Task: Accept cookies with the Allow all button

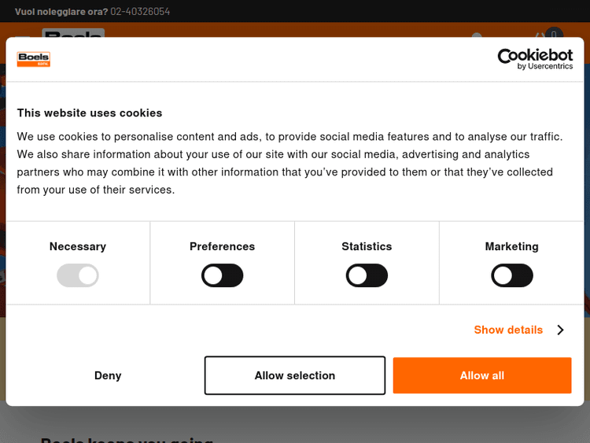Action: pyautogui.click(x=482, y=375)
